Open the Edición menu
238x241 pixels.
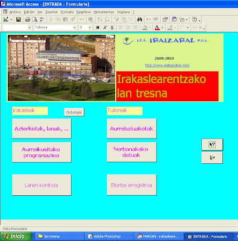(x=29, y=12)
